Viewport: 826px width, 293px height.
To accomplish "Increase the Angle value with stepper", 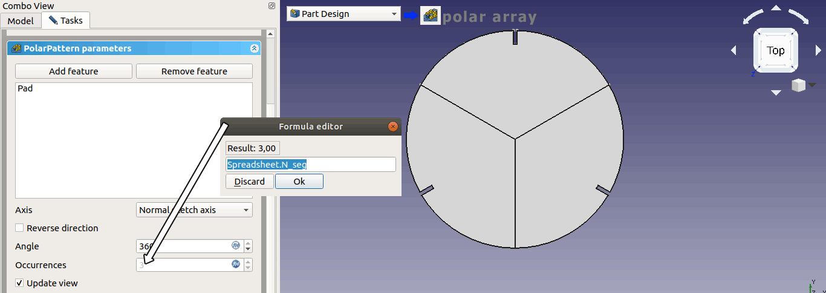I will point(248,243).
